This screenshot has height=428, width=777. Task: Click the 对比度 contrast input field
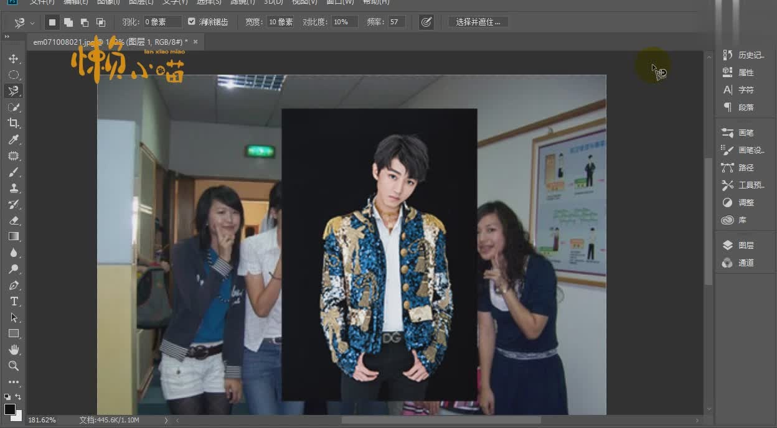tap(345, 22)
